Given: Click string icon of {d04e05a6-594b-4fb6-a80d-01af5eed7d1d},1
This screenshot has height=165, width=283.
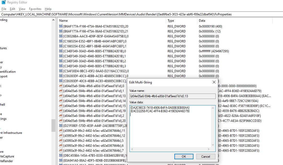Looking at the screenshot, I should 61,91.
